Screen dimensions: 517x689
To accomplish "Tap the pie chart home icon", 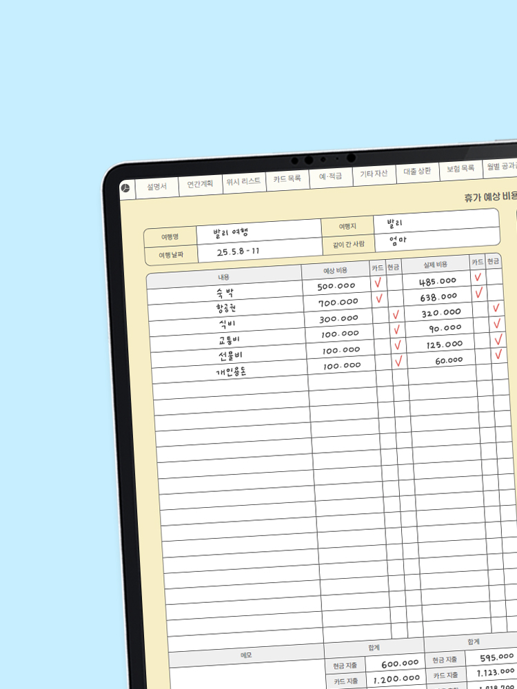I will tap(125, 188).
